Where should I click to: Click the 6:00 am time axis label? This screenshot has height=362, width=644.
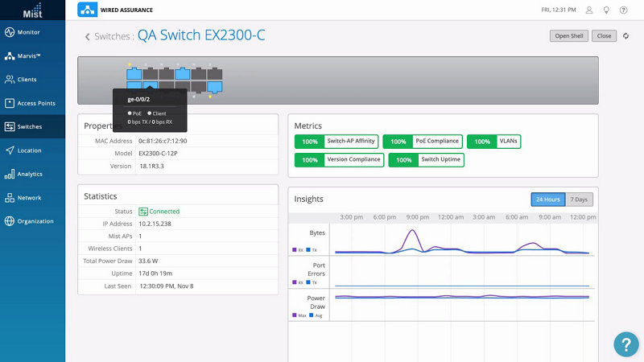click(x=517, y=217)
